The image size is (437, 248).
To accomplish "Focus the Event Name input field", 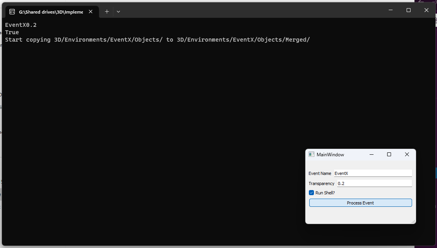I will coord(373,173).
